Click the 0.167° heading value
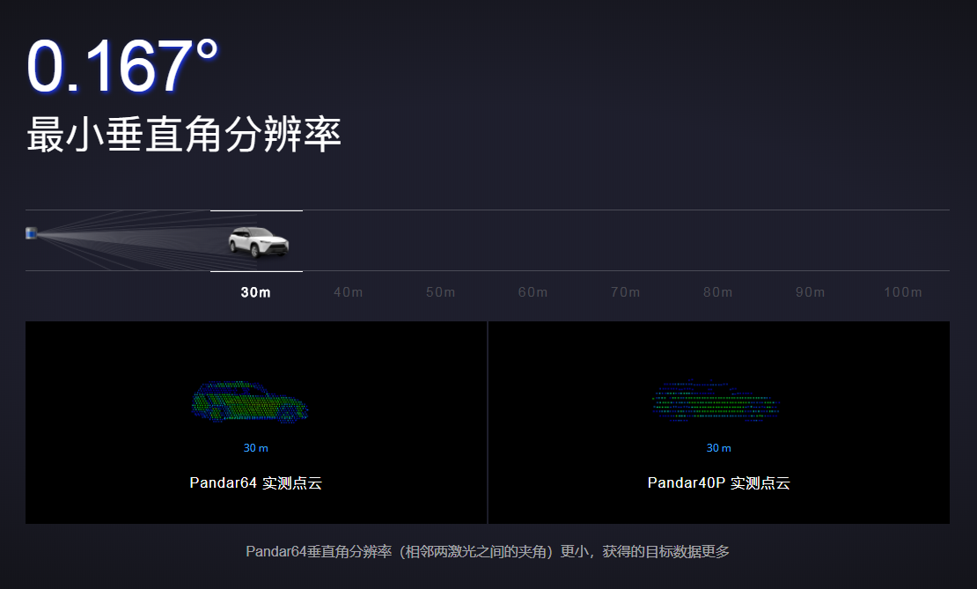977x589 pixels. (122, 66)
